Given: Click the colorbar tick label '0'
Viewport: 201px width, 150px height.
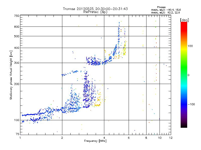Looking at the screenshot, I should click(x=188, y=75).
